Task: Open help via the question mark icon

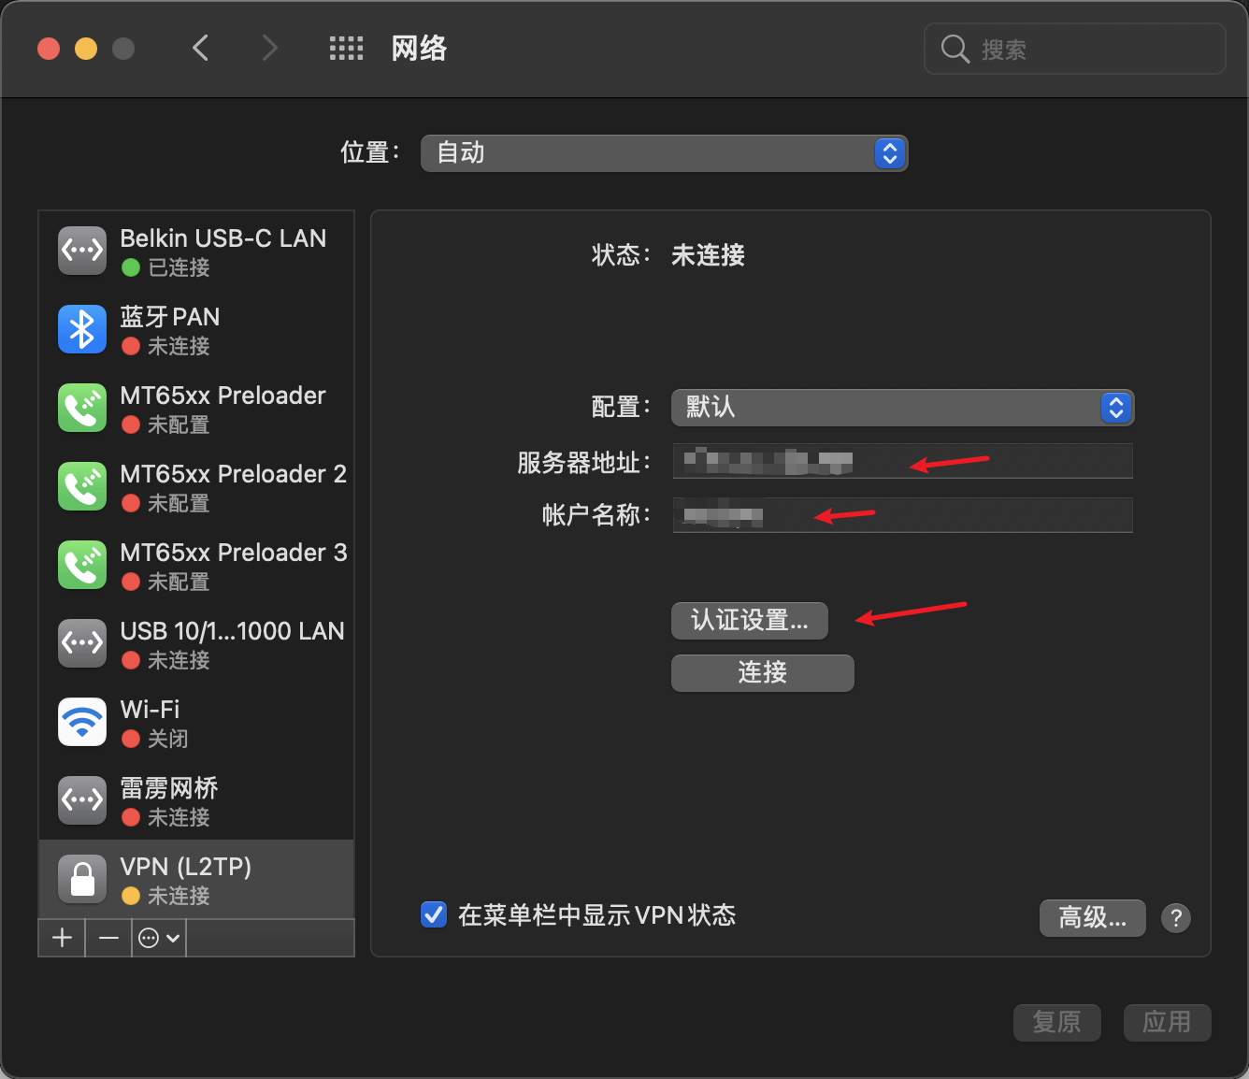Action: (x=1175, y=918)
